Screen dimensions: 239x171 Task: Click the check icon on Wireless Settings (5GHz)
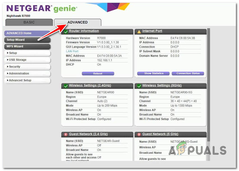click(140, 86)
